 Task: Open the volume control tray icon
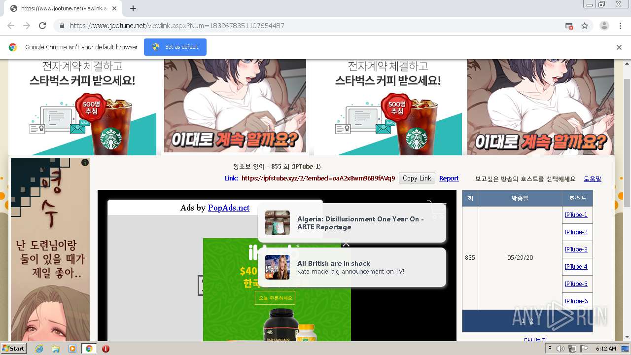coord(561,349)
